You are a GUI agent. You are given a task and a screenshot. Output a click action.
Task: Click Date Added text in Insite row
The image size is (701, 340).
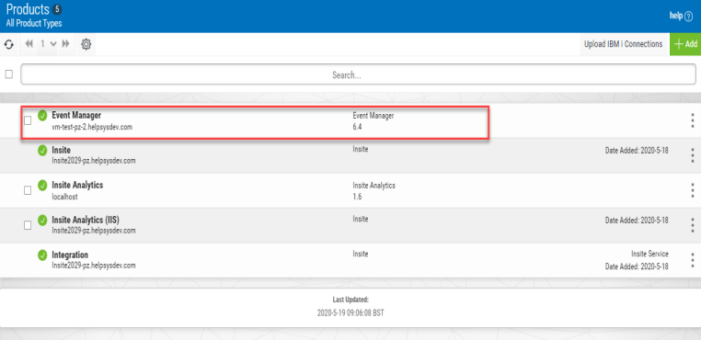[637, 151]
